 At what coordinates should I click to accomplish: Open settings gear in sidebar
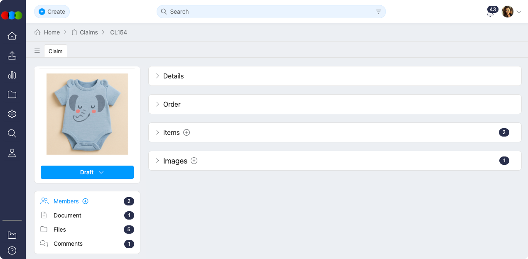(x=12, y=114)
